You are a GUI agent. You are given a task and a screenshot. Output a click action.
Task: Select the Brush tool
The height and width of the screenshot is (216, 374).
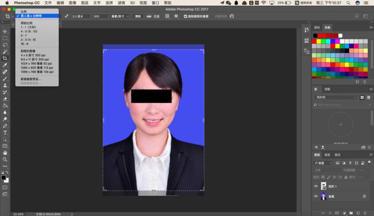pos(5,78)
